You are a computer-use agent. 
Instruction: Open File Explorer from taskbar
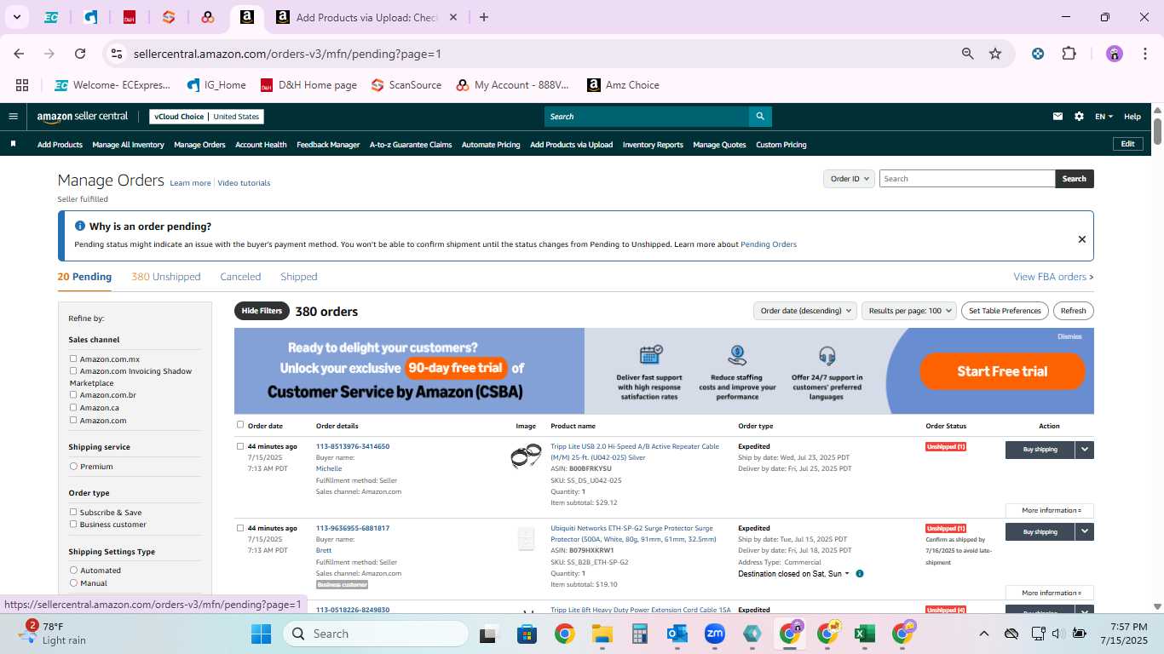click(602, 634)
